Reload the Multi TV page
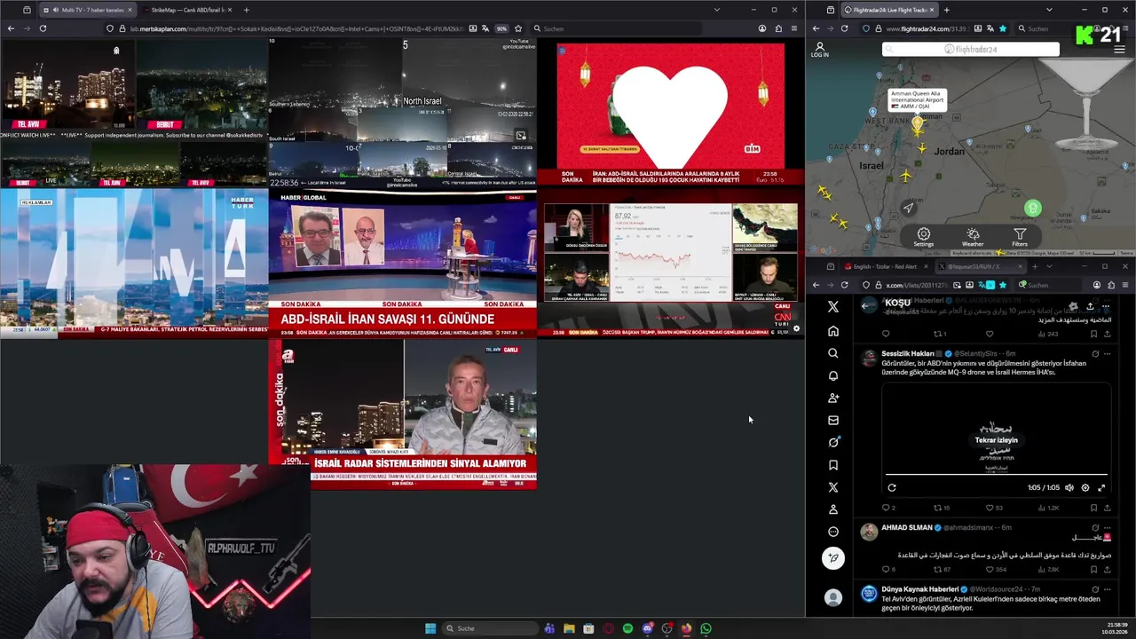Viewport: 1136px width, 639px height. point(43,28)
